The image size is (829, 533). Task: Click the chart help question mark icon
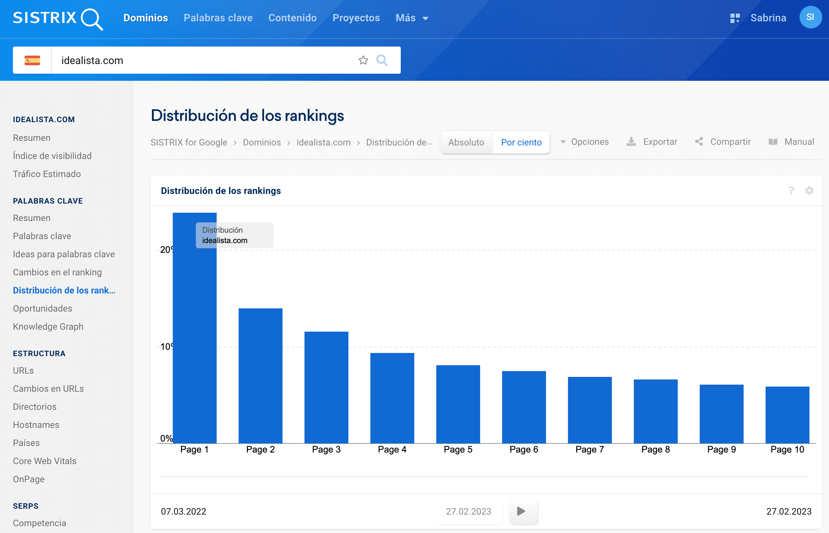pyautogui.click(x=791, y=191)
